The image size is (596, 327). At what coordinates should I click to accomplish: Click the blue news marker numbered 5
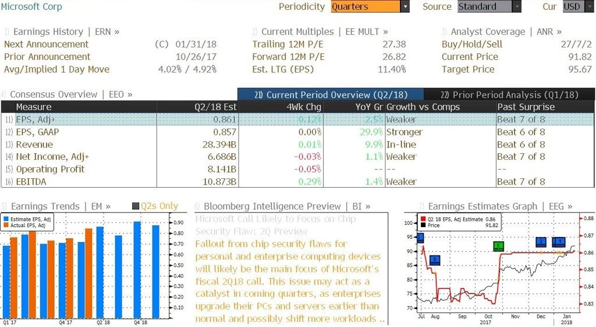(435, 260)
